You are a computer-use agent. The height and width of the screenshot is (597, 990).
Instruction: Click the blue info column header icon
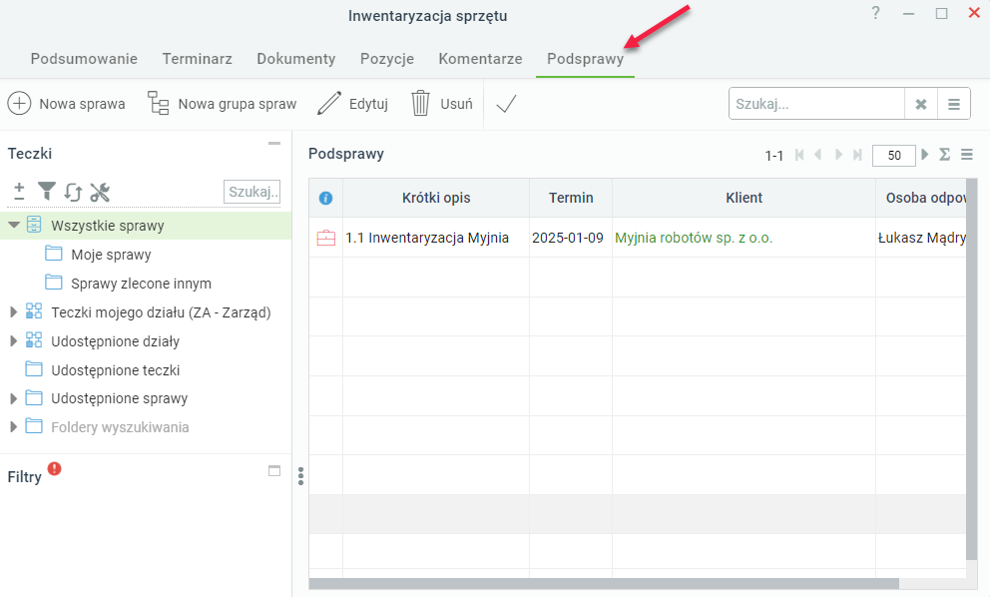[325, 199]
